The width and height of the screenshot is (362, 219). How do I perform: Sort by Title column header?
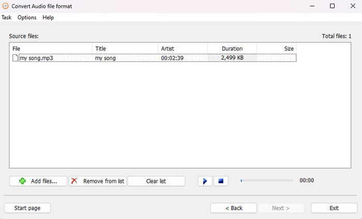click(125, 49)
